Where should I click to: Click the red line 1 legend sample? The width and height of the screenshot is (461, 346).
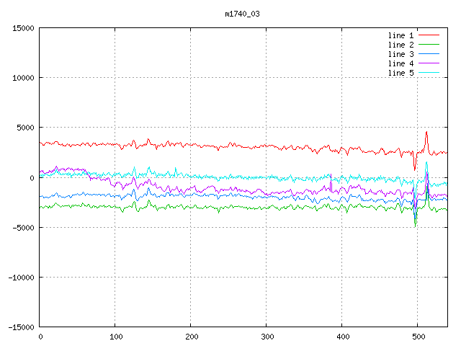click(429, 35)
